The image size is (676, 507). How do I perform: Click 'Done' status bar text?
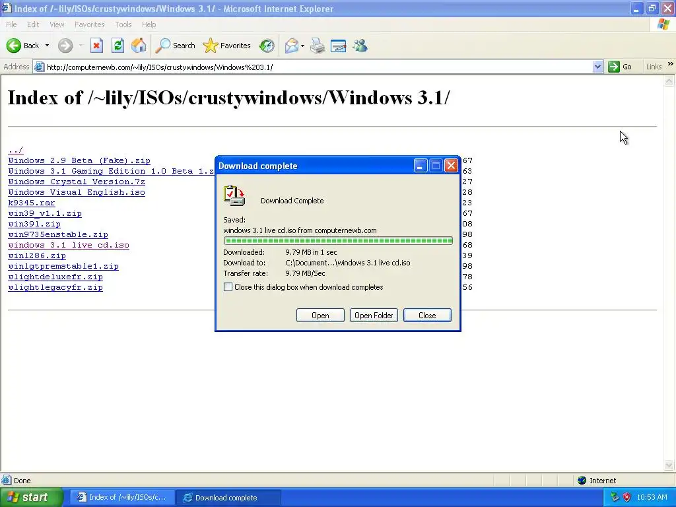tap(22, 481)
